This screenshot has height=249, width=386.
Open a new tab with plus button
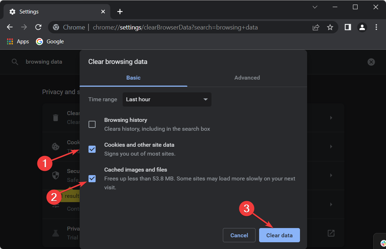point(120,12)
